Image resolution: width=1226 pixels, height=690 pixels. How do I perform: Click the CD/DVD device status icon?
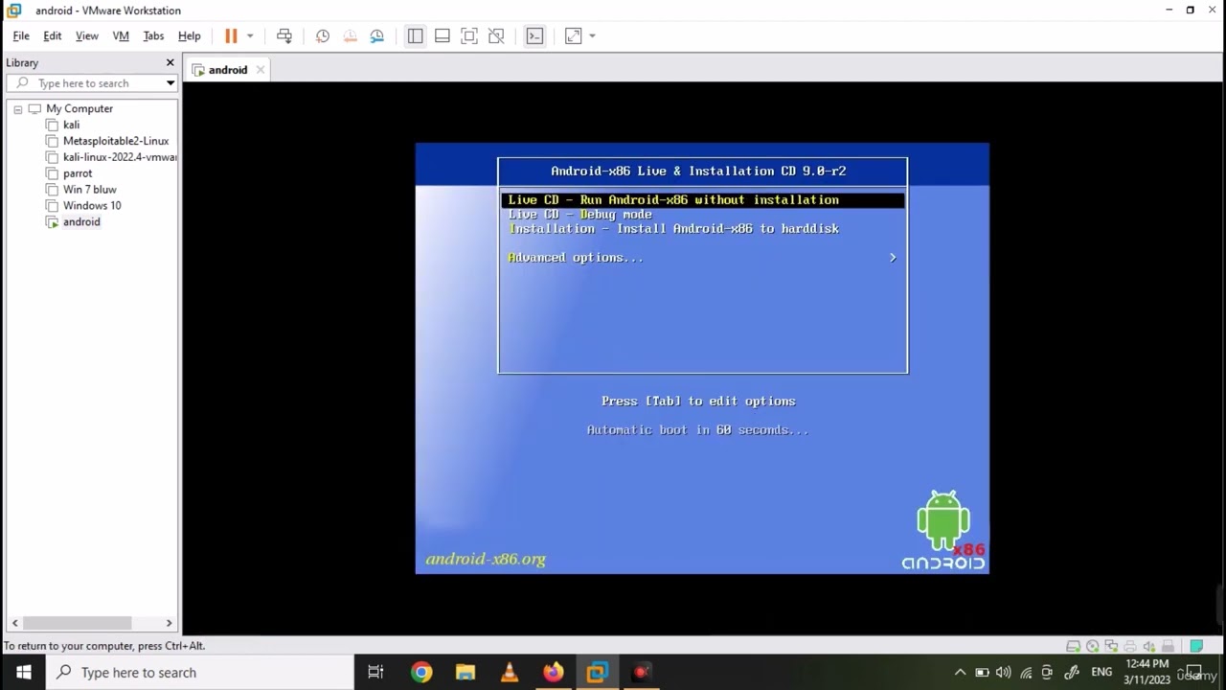coord(1092,647)
